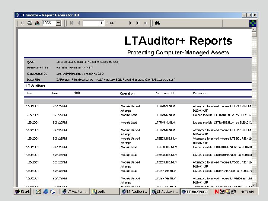Viewport: 268px width, 201px height.
Task: Click the Remarks column header
Action: click(199, 93)
